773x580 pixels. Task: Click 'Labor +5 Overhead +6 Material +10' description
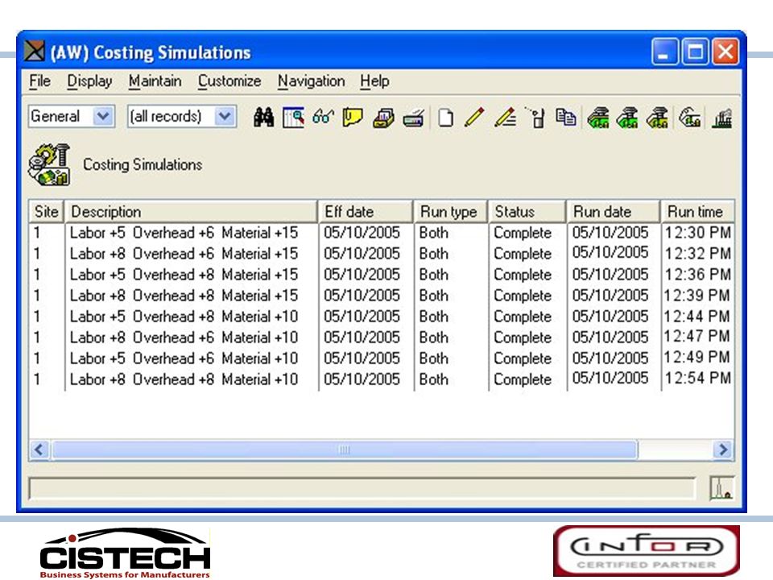(x=184, y=358)
